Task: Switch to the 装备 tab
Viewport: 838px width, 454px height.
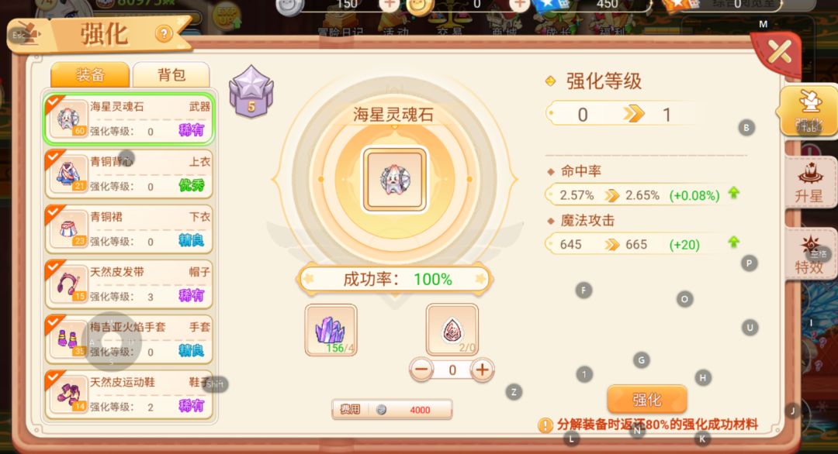Action: [x=90, y=74]
